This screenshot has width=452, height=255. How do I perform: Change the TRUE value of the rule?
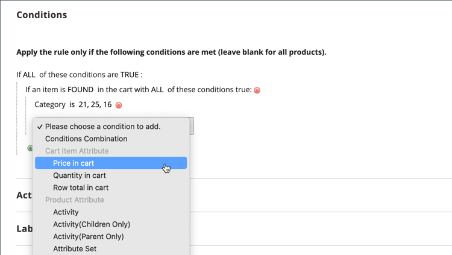[129, 75]
